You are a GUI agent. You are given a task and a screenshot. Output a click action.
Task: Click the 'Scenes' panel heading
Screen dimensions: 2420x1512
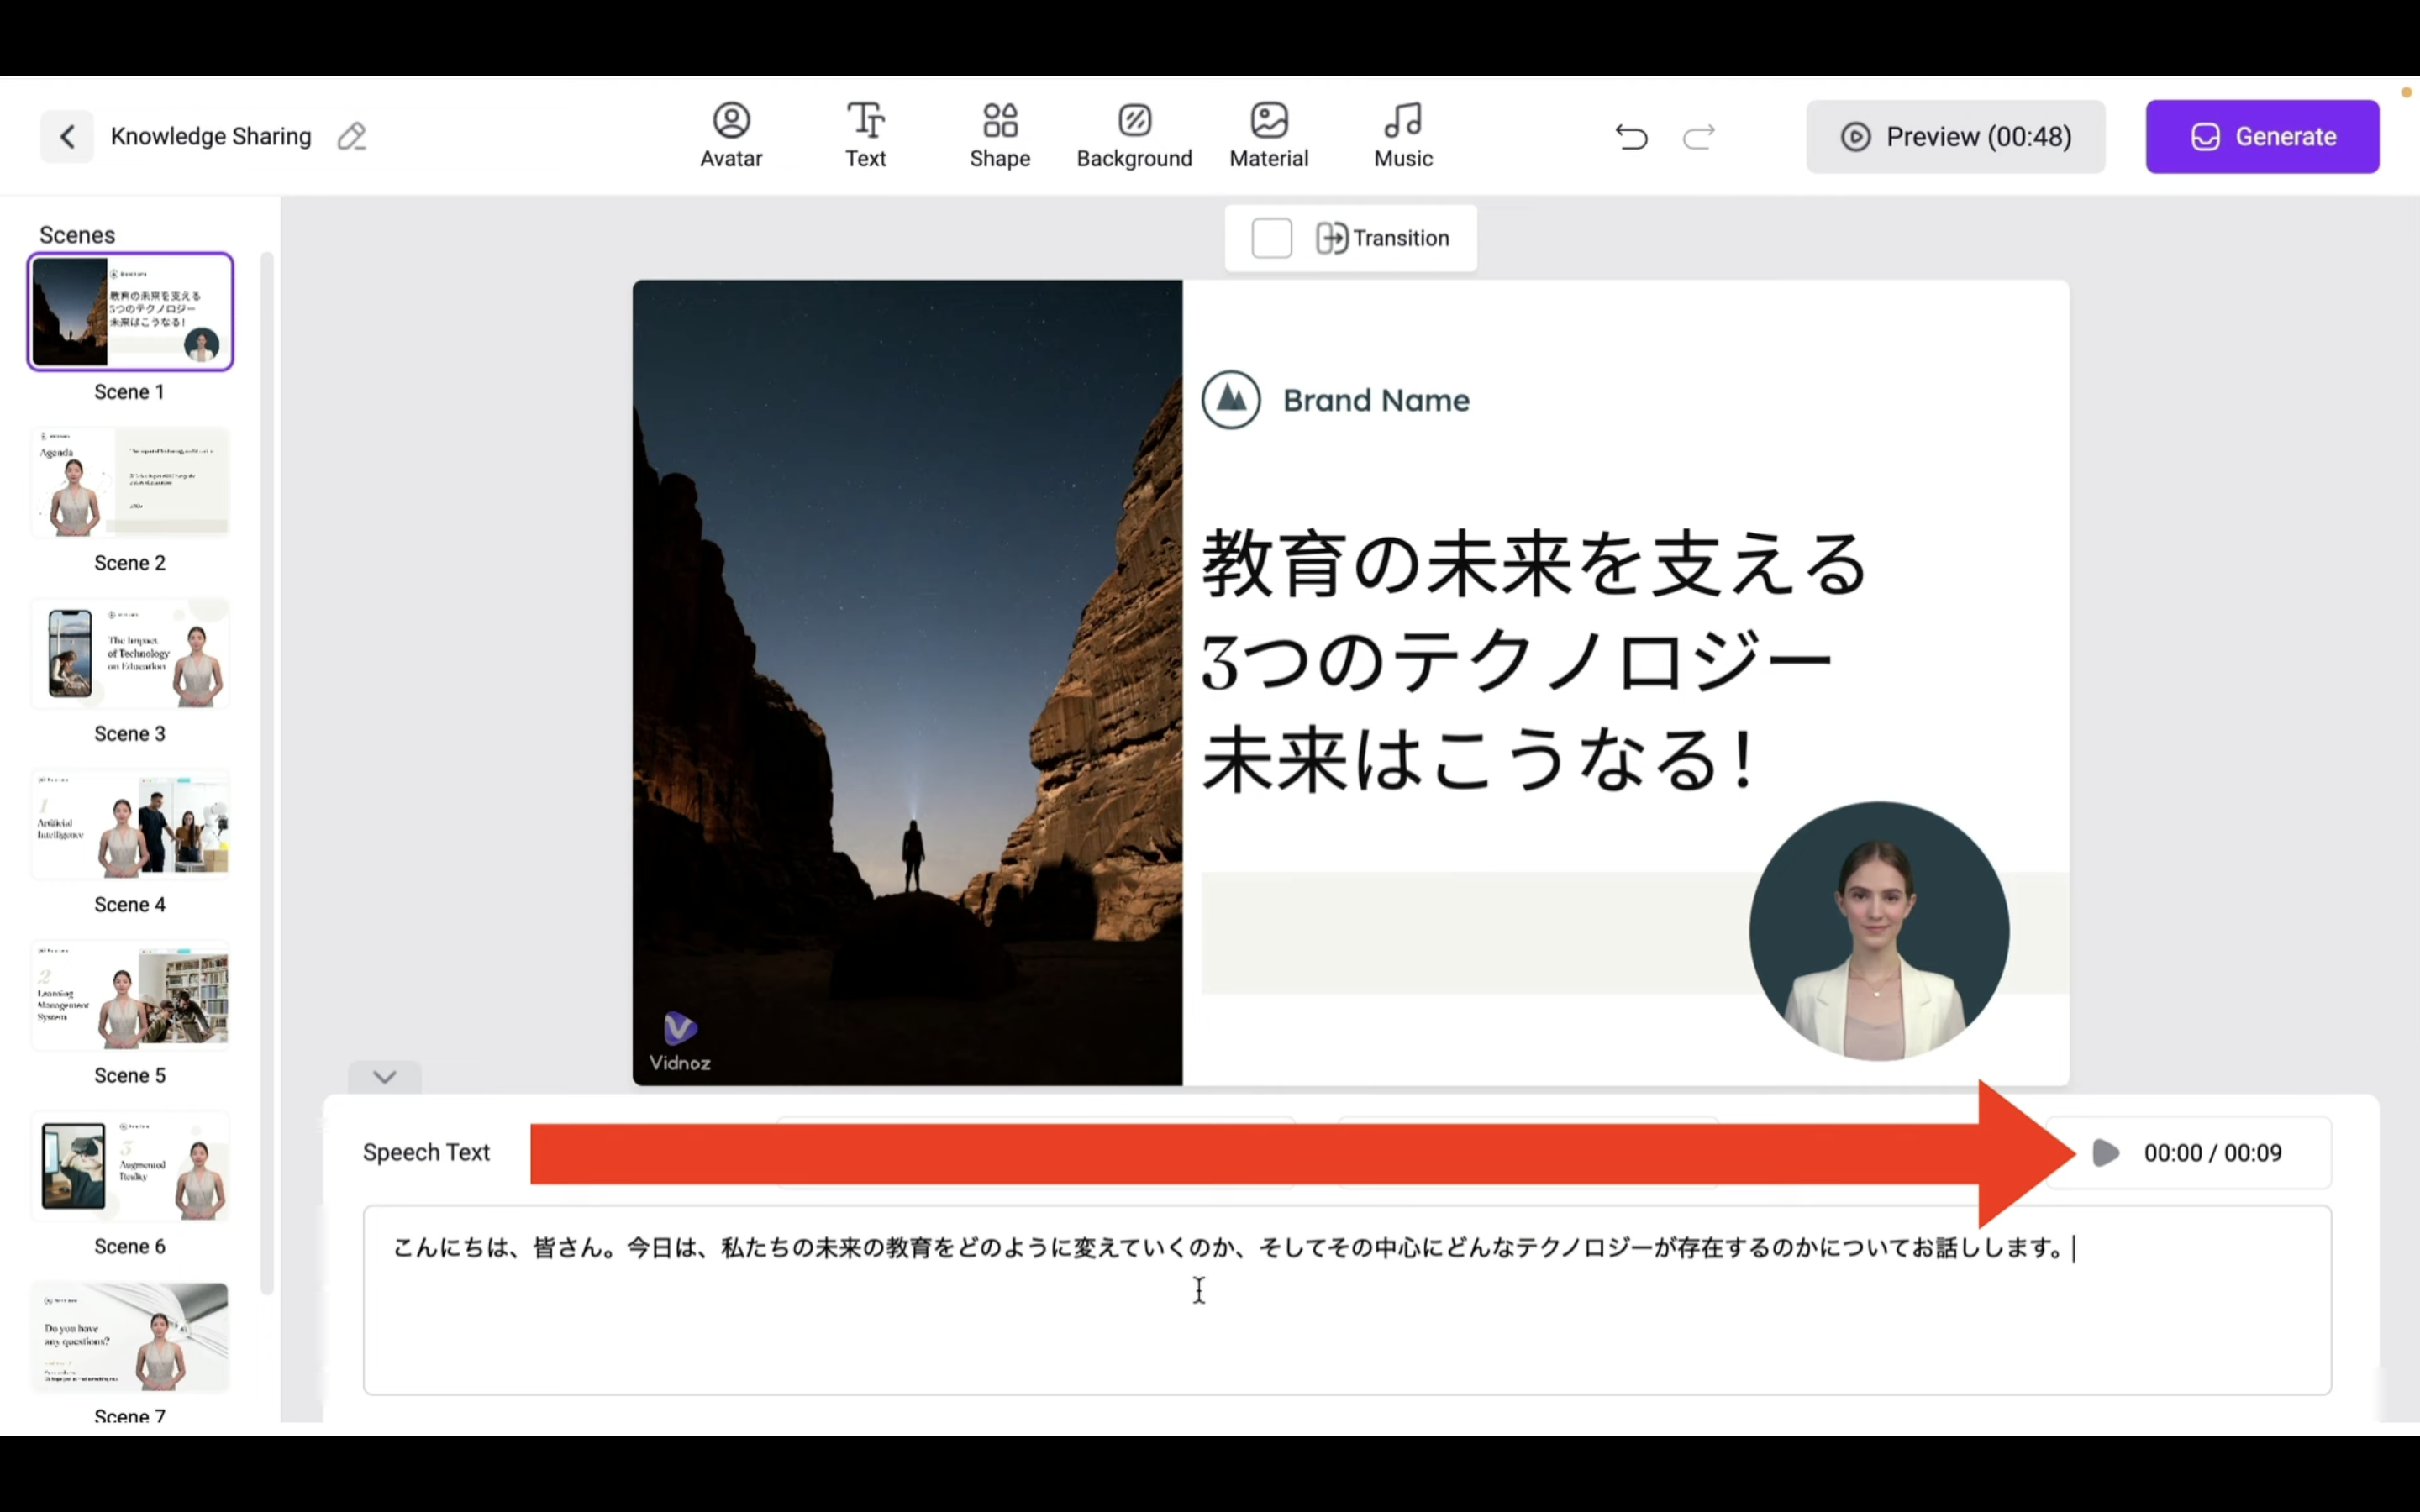pos(77,235)
